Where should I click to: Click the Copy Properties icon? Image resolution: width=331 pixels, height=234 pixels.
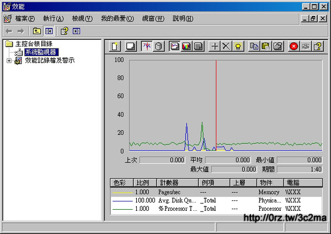pyautogui.click(x=254, y=46)
